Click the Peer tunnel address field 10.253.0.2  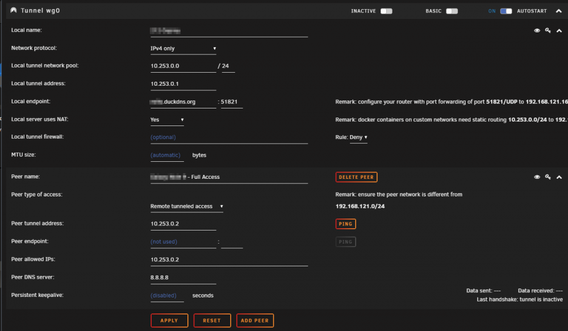183,224
